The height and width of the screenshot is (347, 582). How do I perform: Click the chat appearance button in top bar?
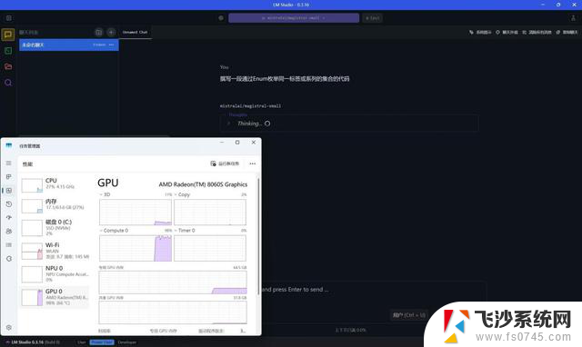pyautogui.click(x=507, y=33)
